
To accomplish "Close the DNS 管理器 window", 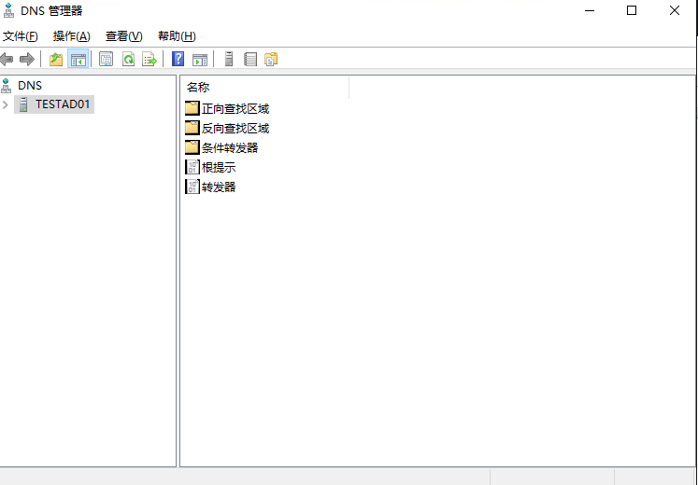I will [x=675, y=10].
